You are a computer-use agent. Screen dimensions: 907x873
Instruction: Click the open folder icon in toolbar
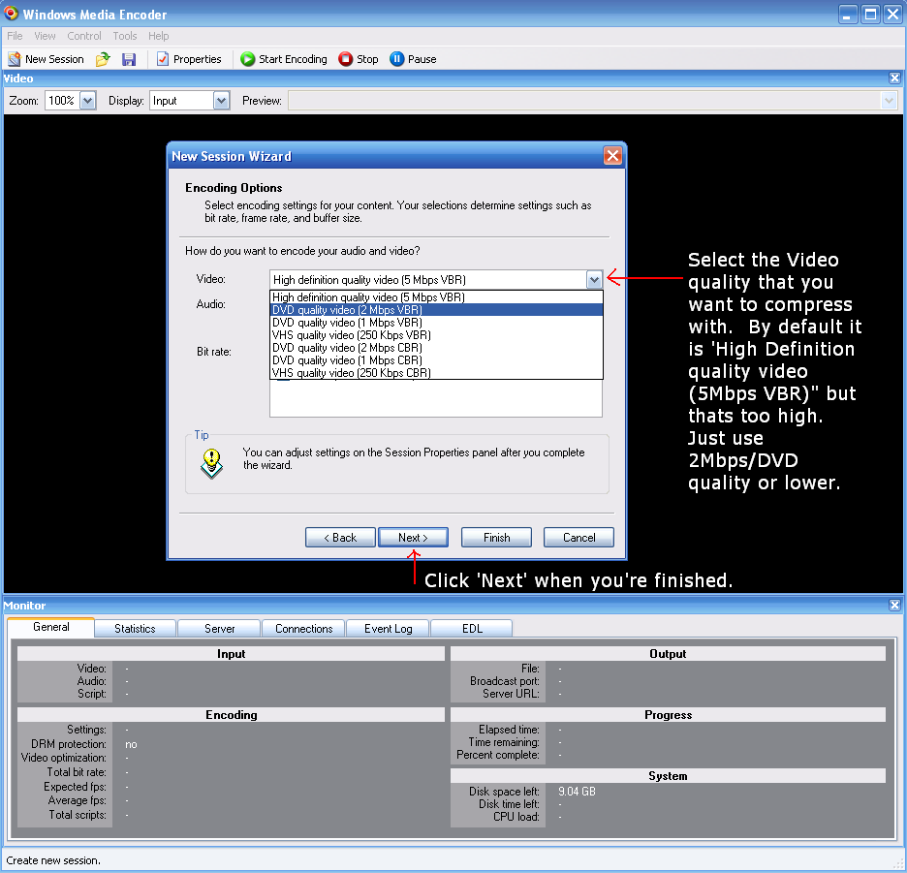pyautogui.click(x=103, y=59)
